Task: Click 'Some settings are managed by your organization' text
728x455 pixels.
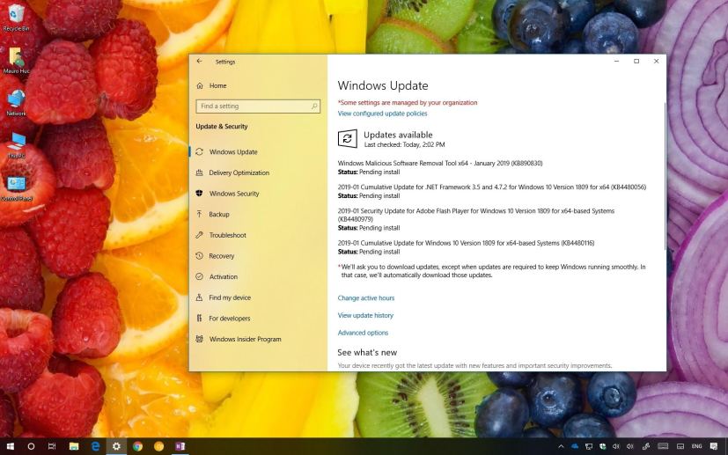Action: coord(408,103)
